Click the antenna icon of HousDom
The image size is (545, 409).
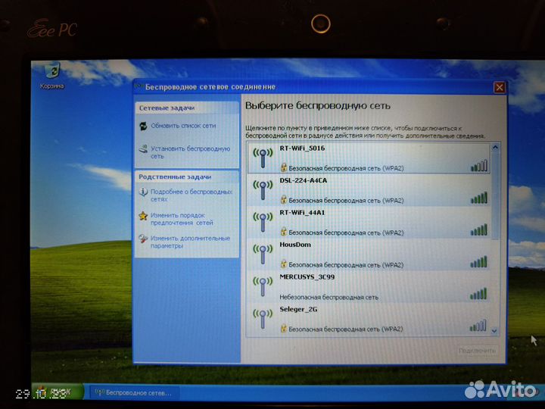coord(263,254)
